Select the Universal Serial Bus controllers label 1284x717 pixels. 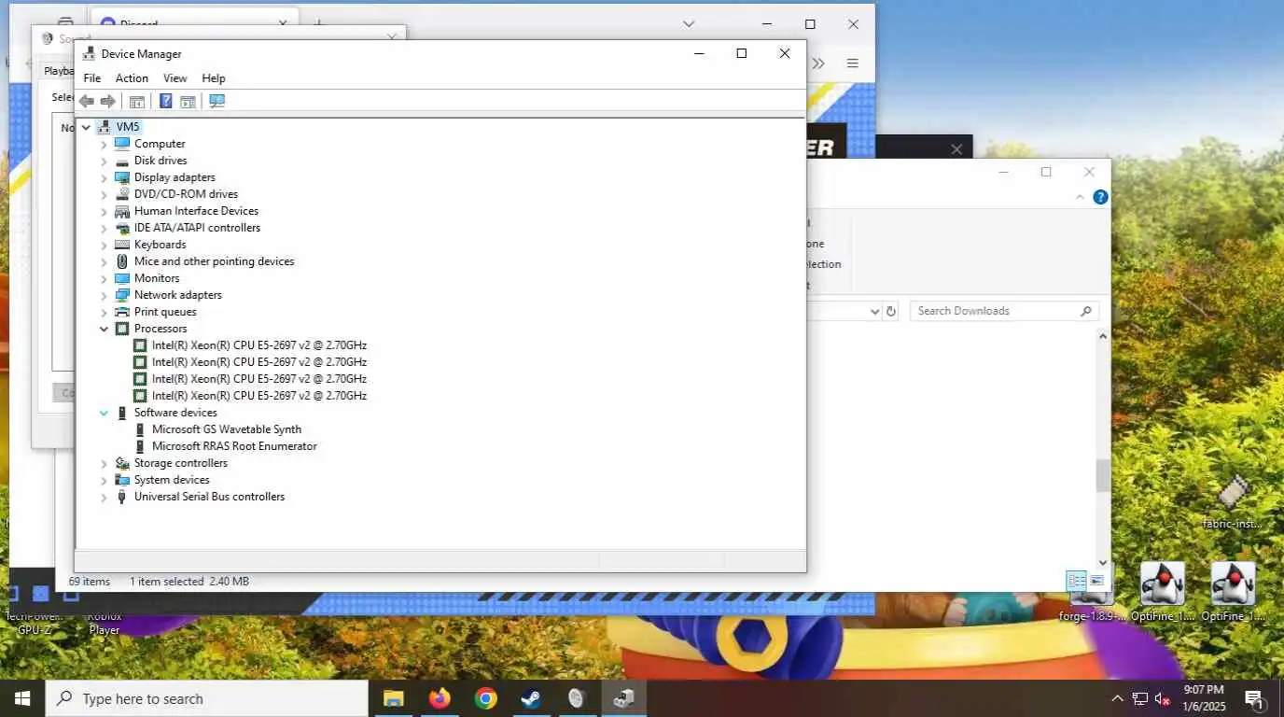tap(210, 497)
